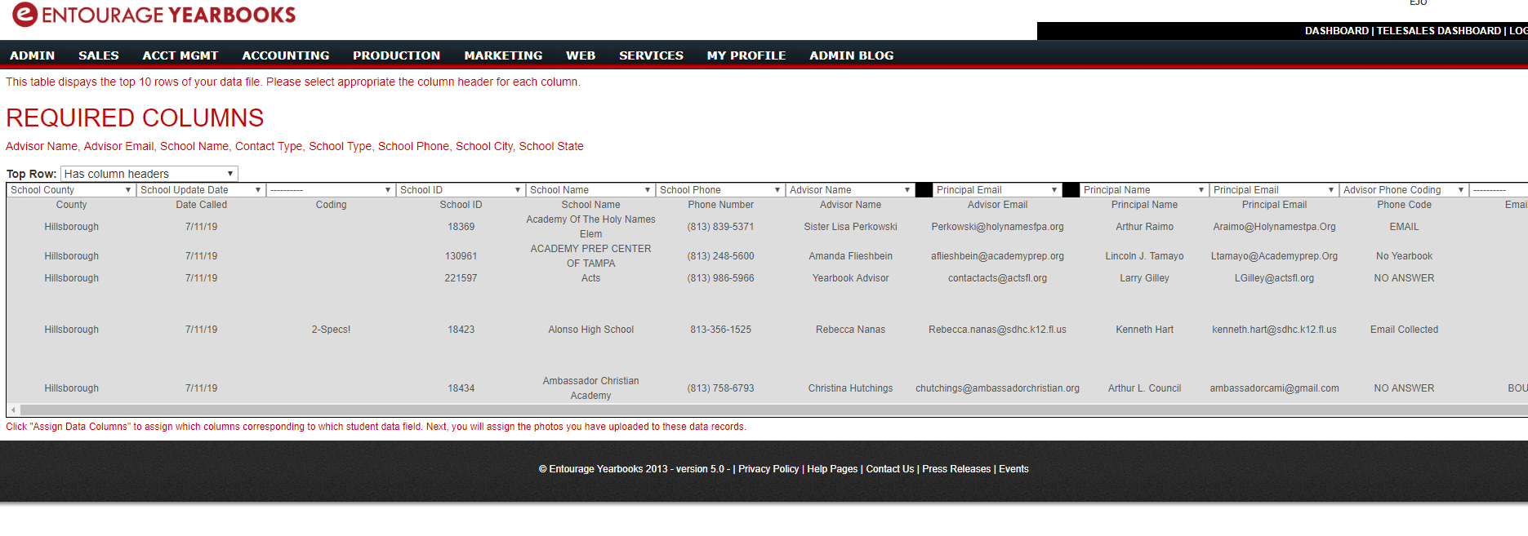Open the Privacy Policy footer link
The width and height of the screenshot is (1528, 536).
pyautogui.click(x=768, y=469)
